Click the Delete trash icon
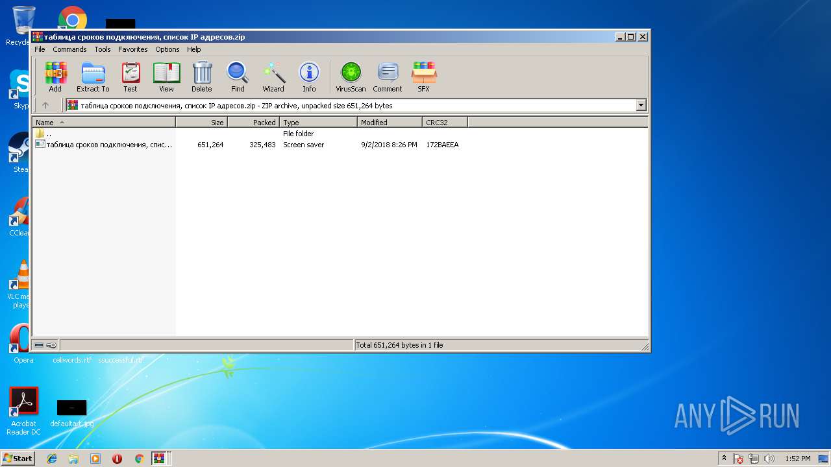831x467 pixels. coord(202,77)
